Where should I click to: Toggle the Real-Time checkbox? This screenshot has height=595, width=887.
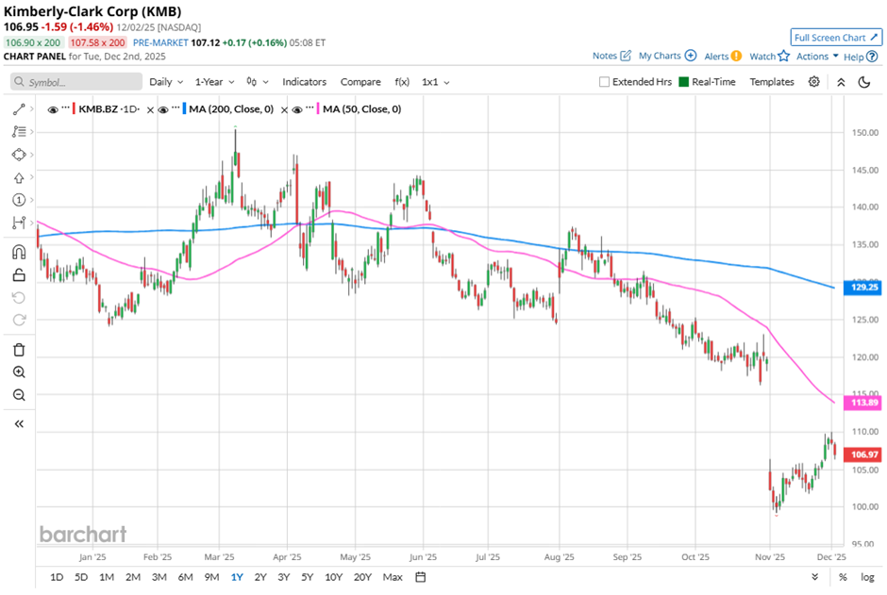pyautogui.click(x=683, y=82)
